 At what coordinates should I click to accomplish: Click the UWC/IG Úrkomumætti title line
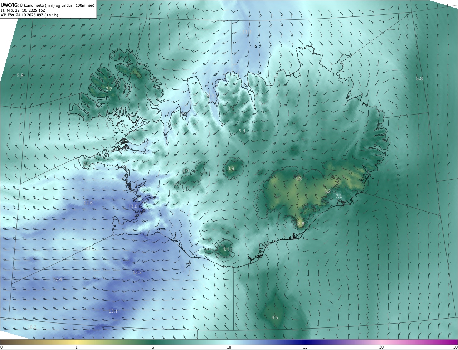48,5
